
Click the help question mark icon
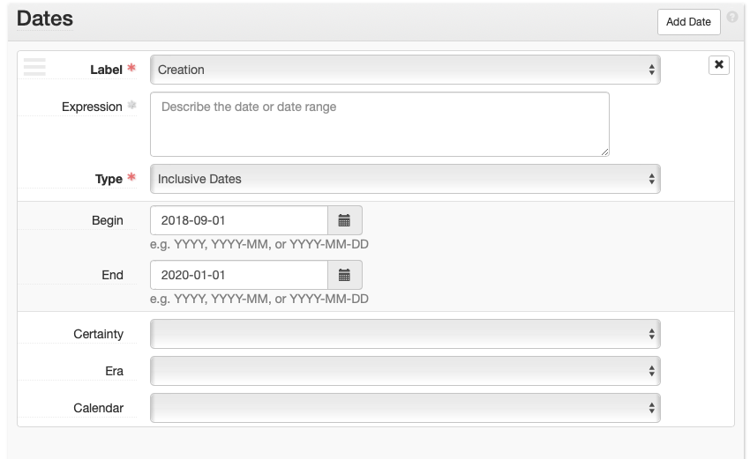[x=731, y=17]
